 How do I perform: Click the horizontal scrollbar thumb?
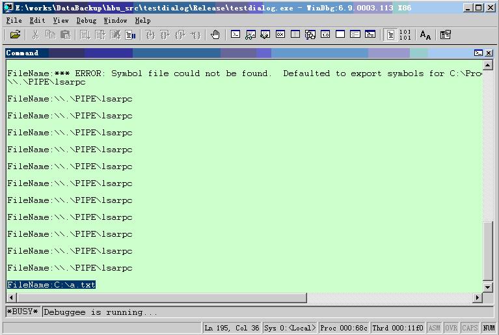click(161, 297)
